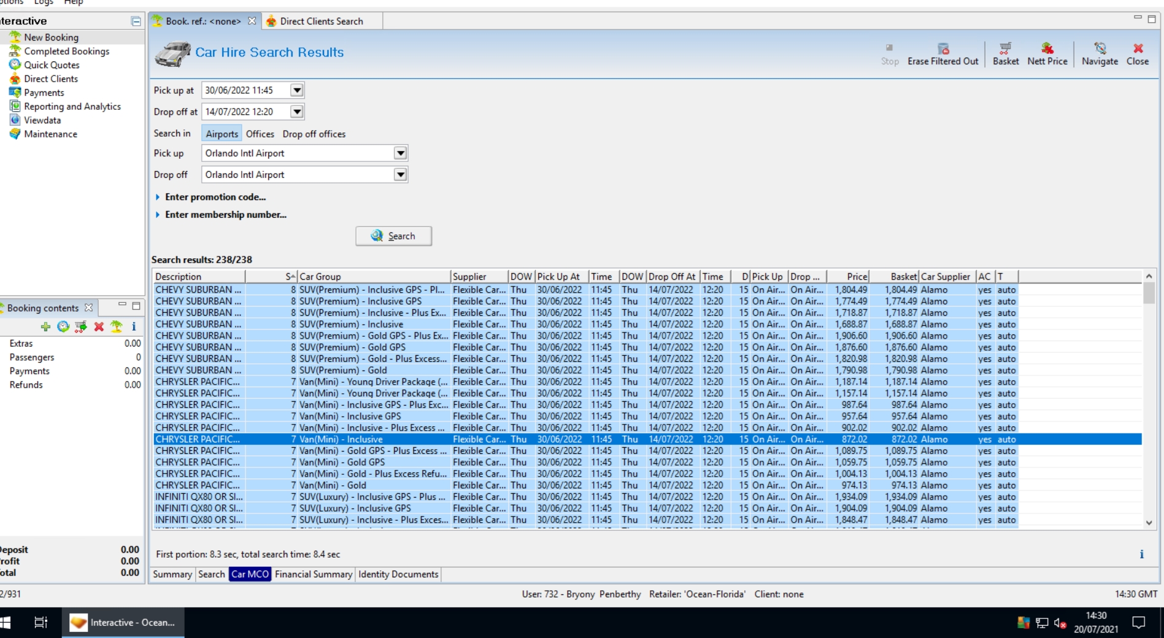The image size is (1164, 638).
Task: Open the Pick up location dropdown
Action: [x=400, y=153]
